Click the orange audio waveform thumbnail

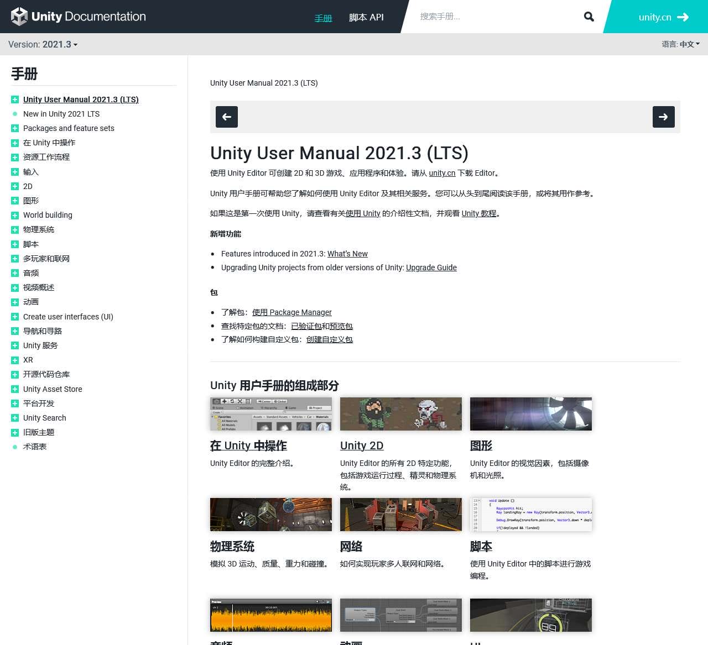[x=271, y=615]
